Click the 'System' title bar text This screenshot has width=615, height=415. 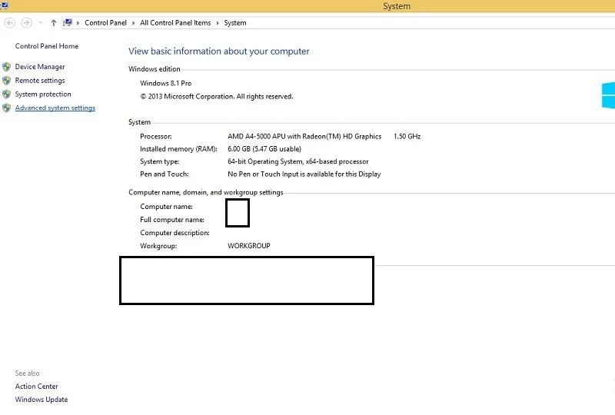coord(397,6)
